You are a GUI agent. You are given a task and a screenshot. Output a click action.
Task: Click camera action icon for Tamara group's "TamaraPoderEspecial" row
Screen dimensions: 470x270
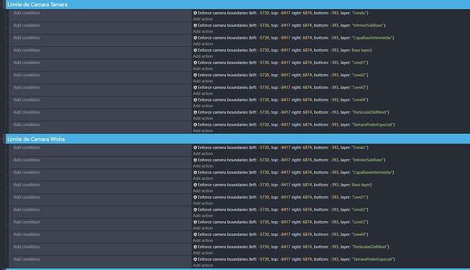195,125
